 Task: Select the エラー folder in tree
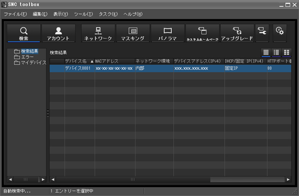click(x=28, y=57)
